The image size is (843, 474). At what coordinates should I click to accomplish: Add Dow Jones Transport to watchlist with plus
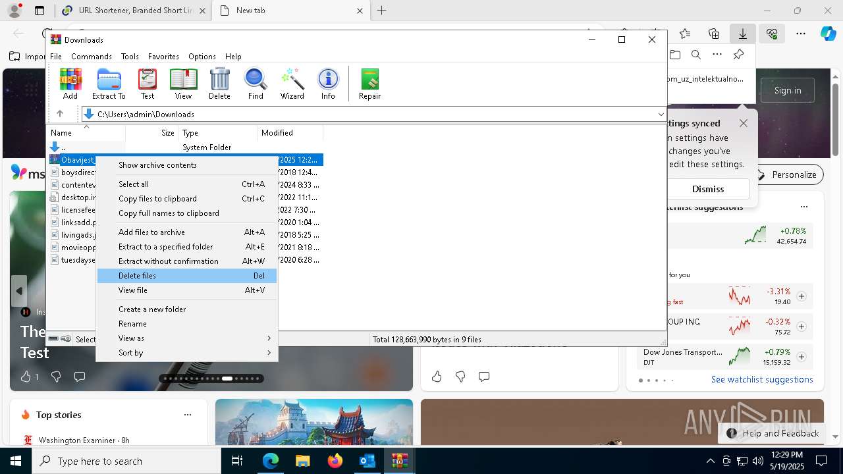(x=802, y=357)
